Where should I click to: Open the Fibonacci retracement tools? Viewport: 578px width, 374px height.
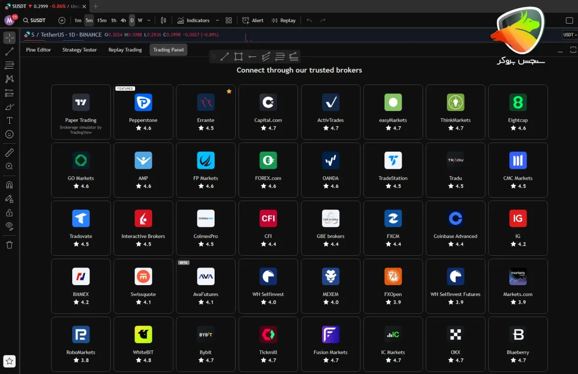point(10,65)
